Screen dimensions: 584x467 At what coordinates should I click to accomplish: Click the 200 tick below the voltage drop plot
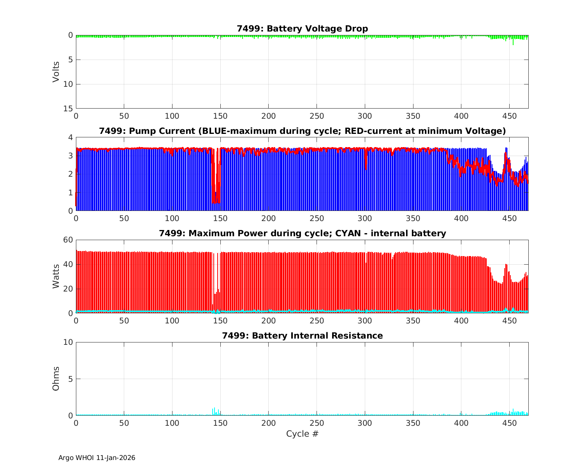tap(269, 116)
